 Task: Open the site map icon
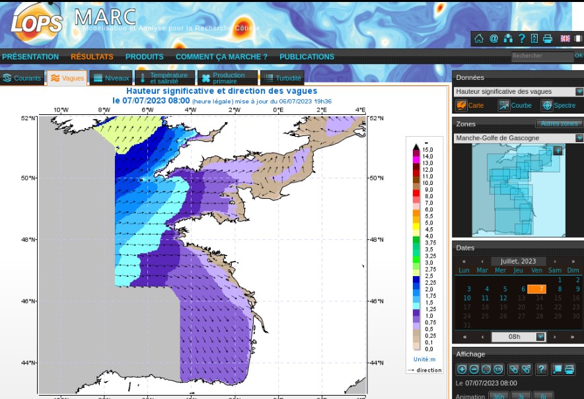pos(508,38)
